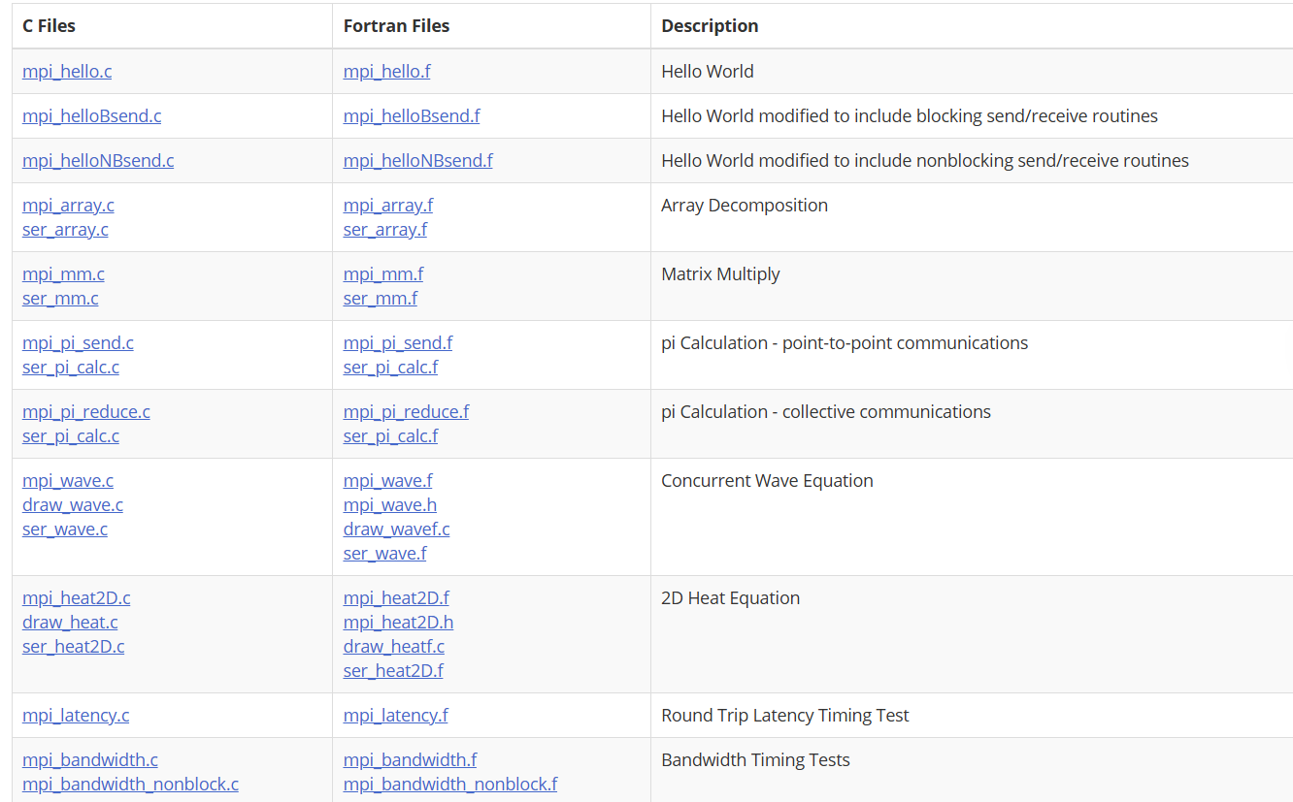Screen dimensions: 1293x802
Task: Open the mpi_wave.h header link
Action: pyautogui.click(x=389, y=505)
